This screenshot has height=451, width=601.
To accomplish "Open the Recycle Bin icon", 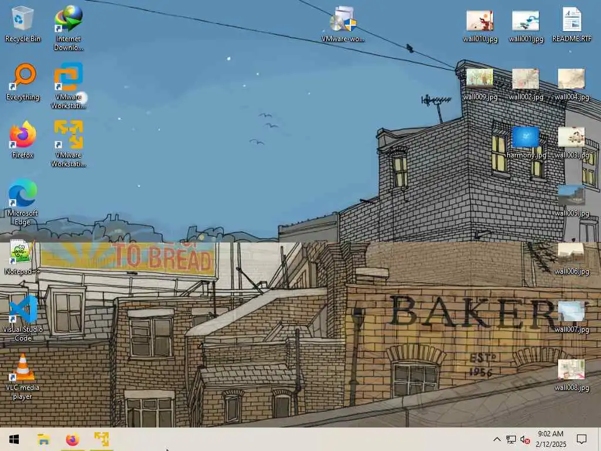I will click(22, 23).
